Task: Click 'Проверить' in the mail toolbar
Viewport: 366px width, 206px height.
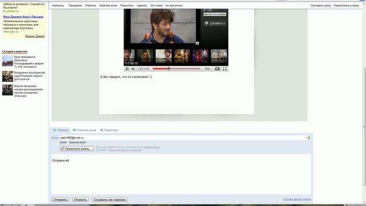Action: (x=75, y=5)
